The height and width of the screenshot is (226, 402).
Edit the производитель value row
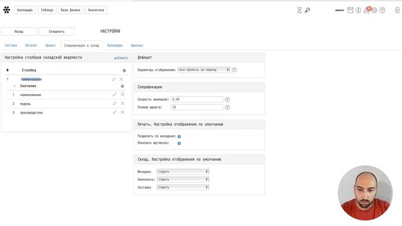coord(114,112)
